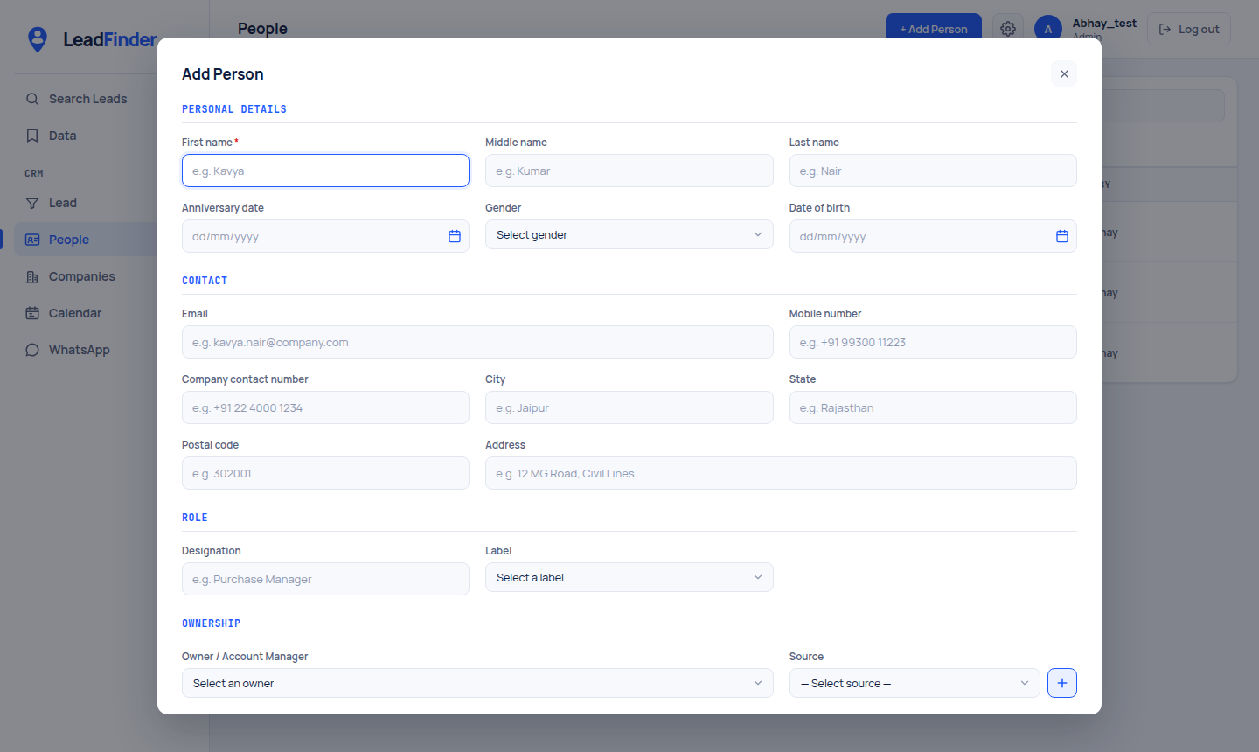
Task: Focus the Postal code field
Action: 325,473
